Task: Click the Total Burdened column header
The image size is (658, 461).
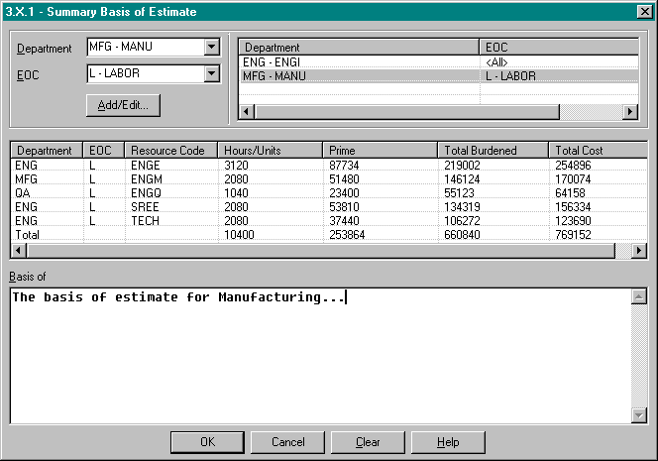Action: tap(493, 151)
